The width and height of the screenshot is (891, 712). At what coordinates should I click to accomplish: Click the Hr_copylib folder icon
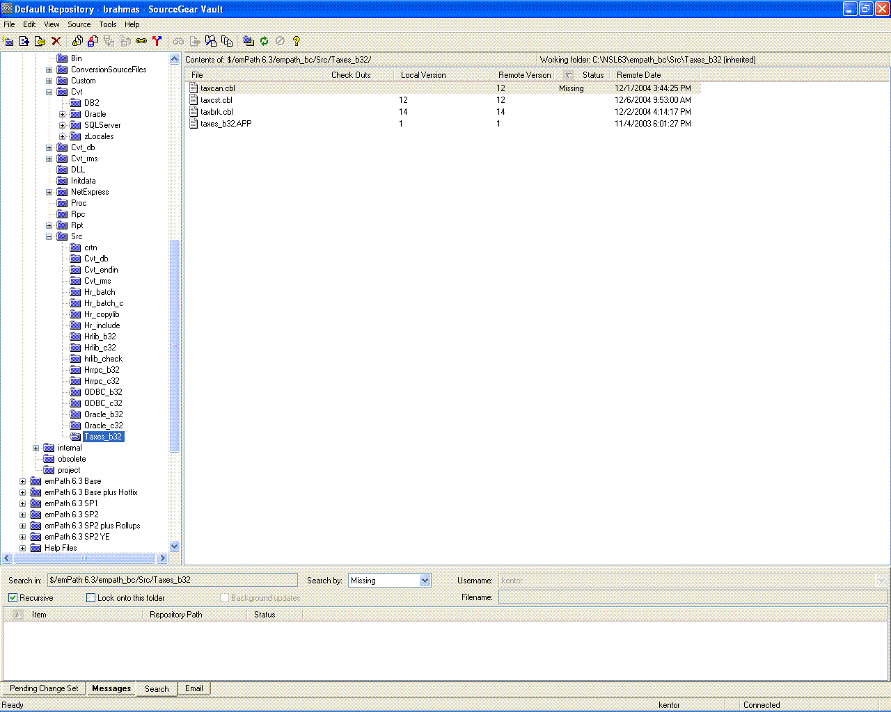75,314
